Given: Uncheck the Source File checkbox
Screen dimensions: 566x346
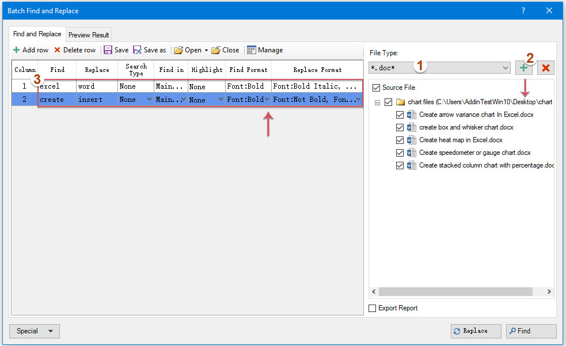Looking at the screenshot, I should (375, 88).
